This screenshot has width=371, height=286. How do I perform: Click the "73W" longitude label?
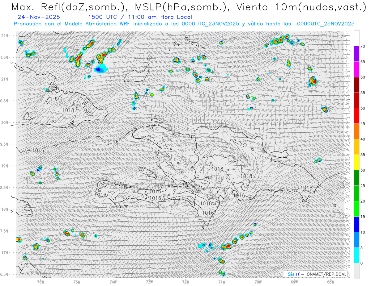coord(149,282)
